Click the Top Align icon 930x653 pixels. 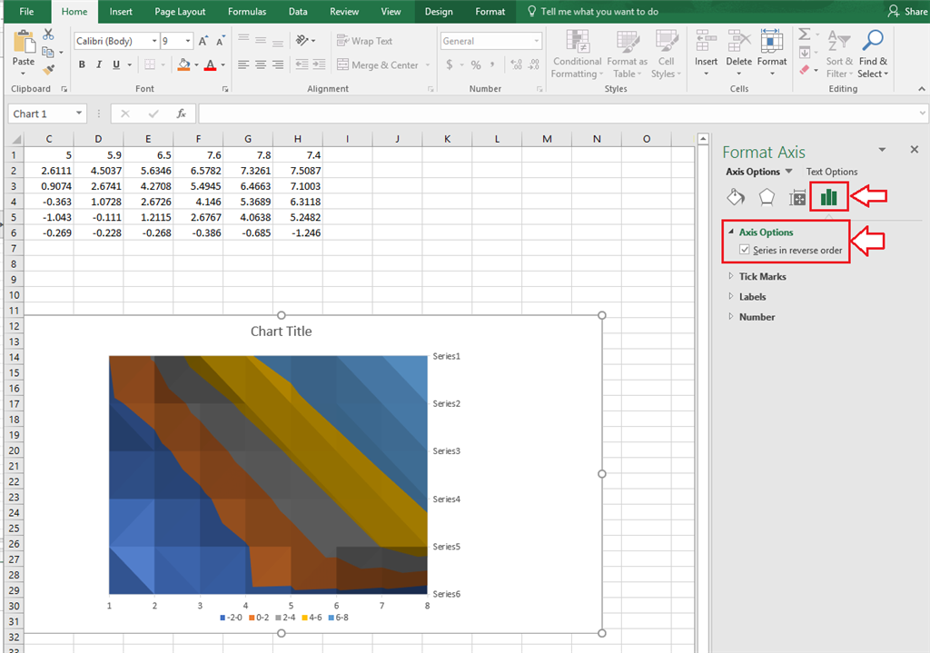(x=243, y=40)
